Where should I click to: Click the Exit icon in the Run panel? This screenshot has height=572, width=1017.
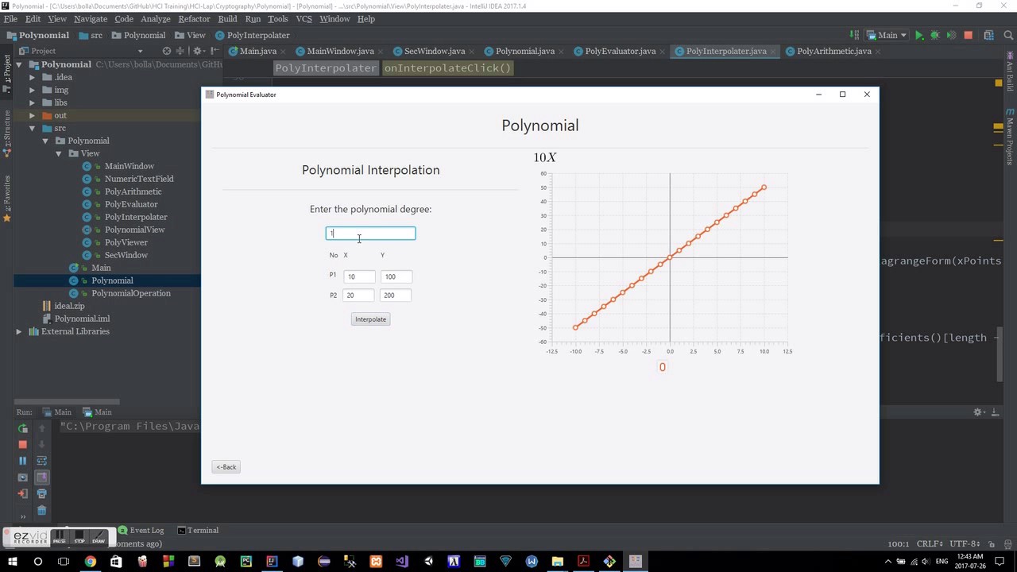(x=22, y=494)
